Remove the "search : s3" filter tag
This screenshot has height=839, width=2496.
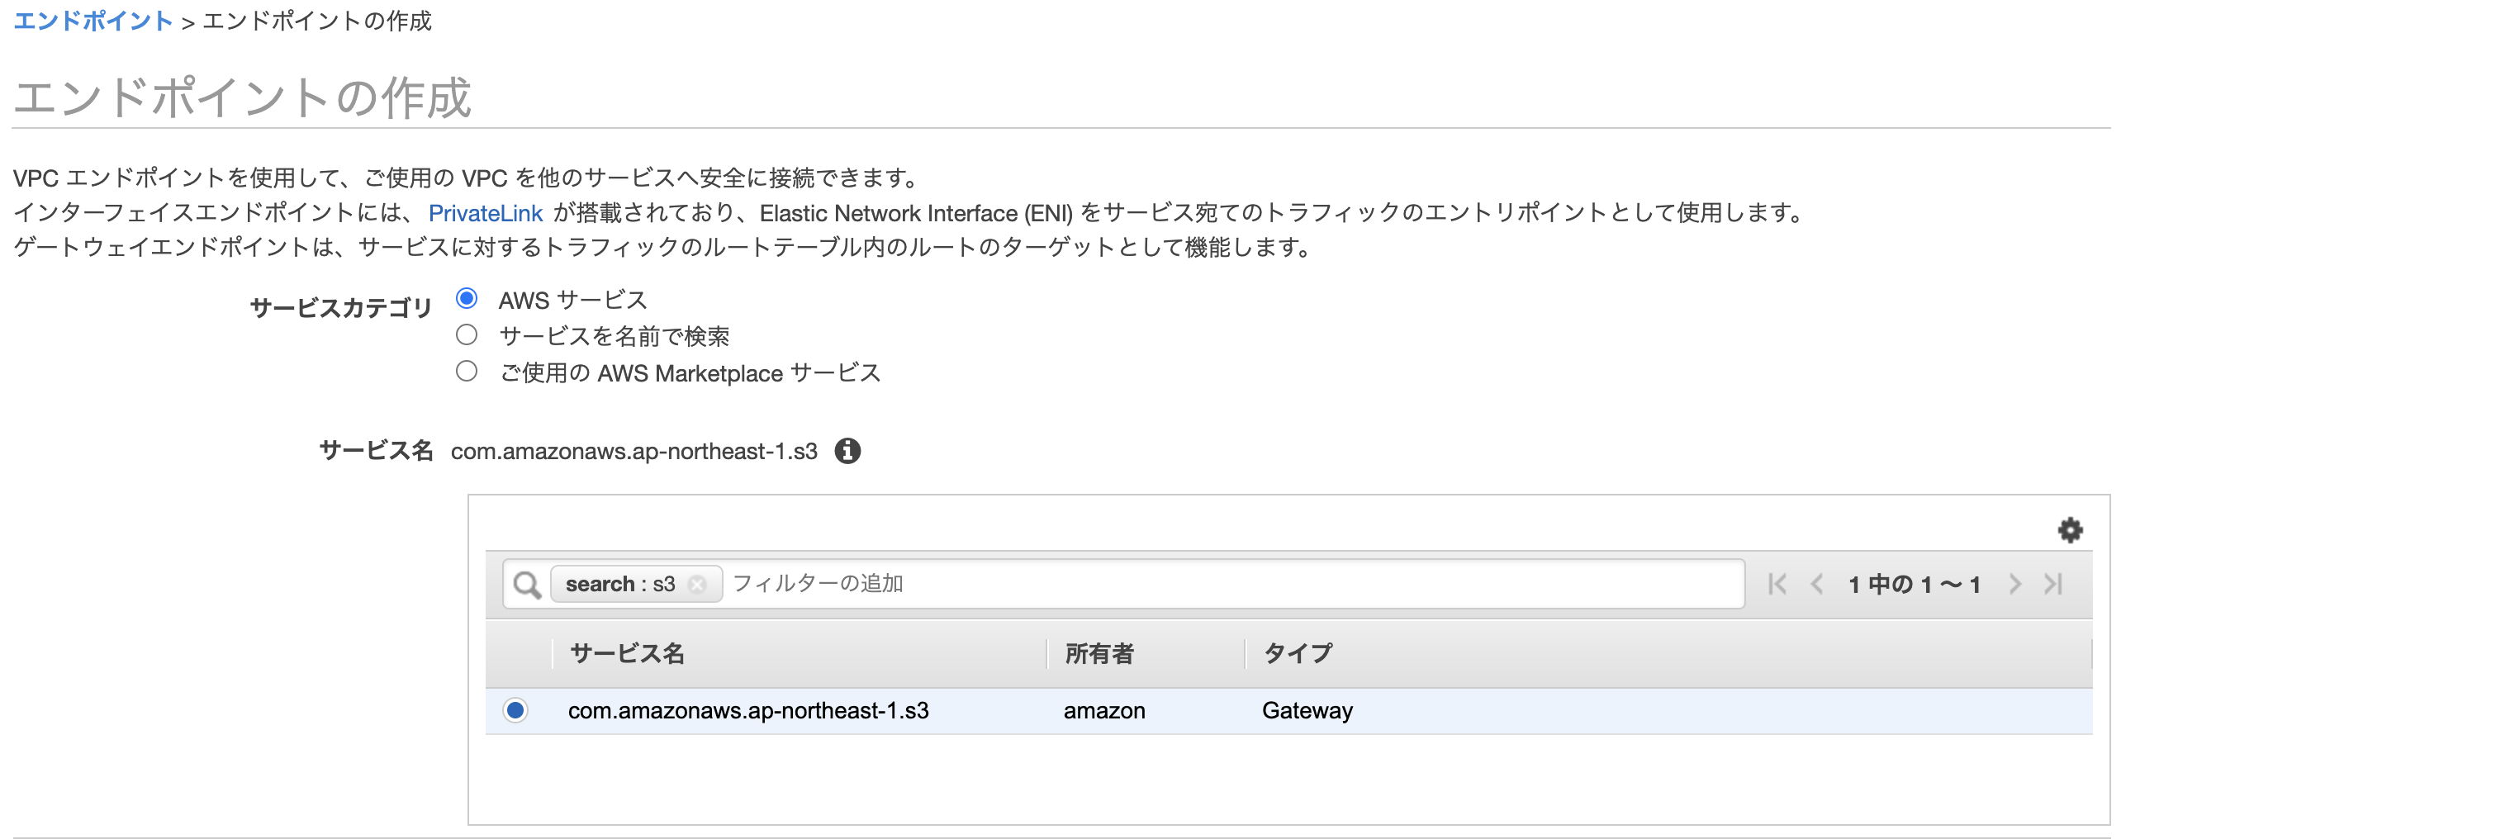(700, 583)
